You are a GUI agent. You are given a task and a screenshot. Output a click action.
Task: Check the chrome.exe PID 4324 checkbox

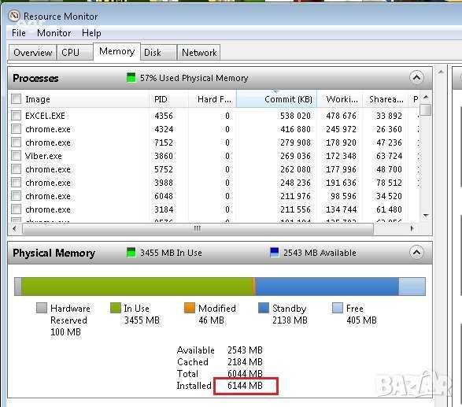(x=17, y=129)
